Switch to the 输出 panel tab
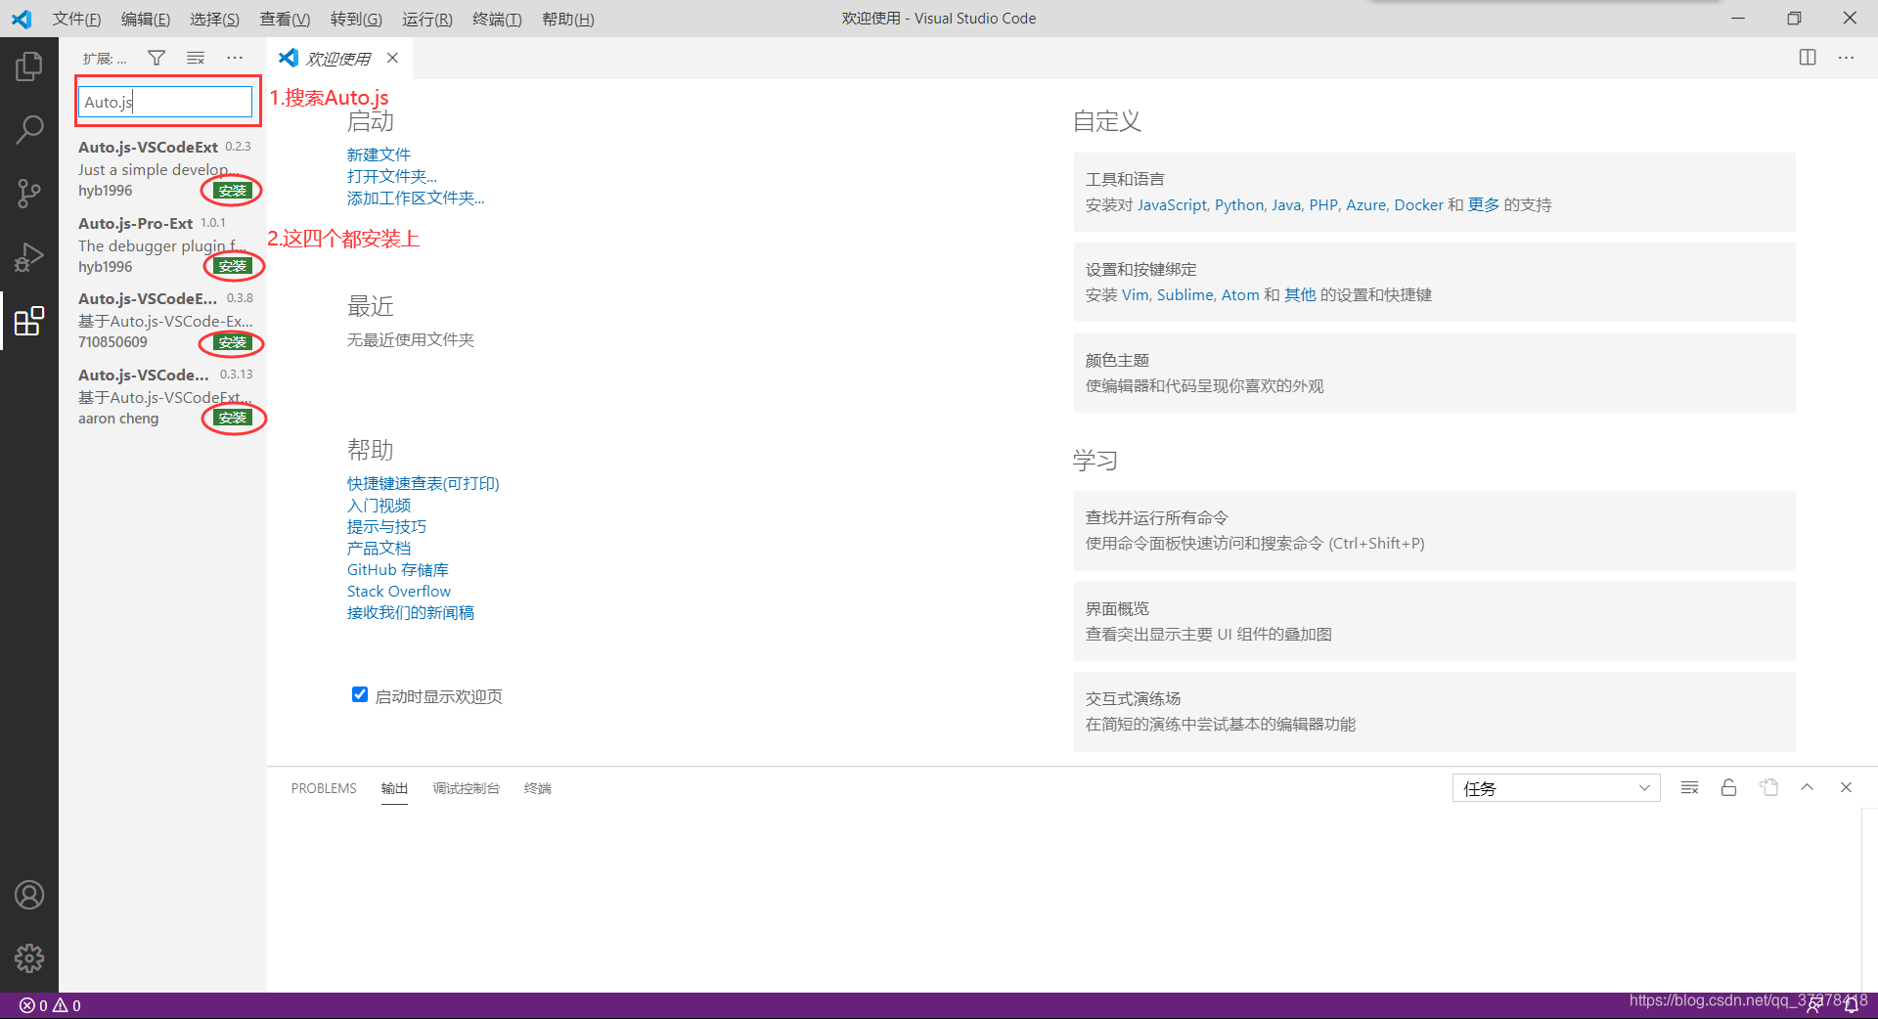This screenshot has width=1878, height=1019. 394,788
